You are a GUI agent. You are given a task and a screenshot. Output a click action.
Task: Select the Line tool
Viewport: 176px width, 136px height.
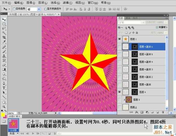4,97
